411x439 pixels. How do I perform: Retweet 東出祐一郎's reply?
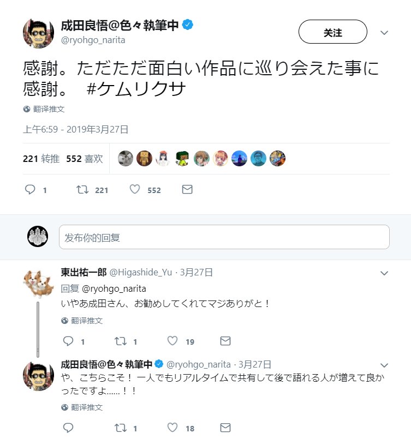(120, 341)
